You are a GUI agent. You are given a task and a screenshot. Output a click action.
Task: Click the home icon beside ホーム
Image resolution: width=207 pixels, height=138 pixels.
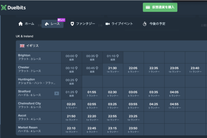pyautogui.click(x=21, y=24)
